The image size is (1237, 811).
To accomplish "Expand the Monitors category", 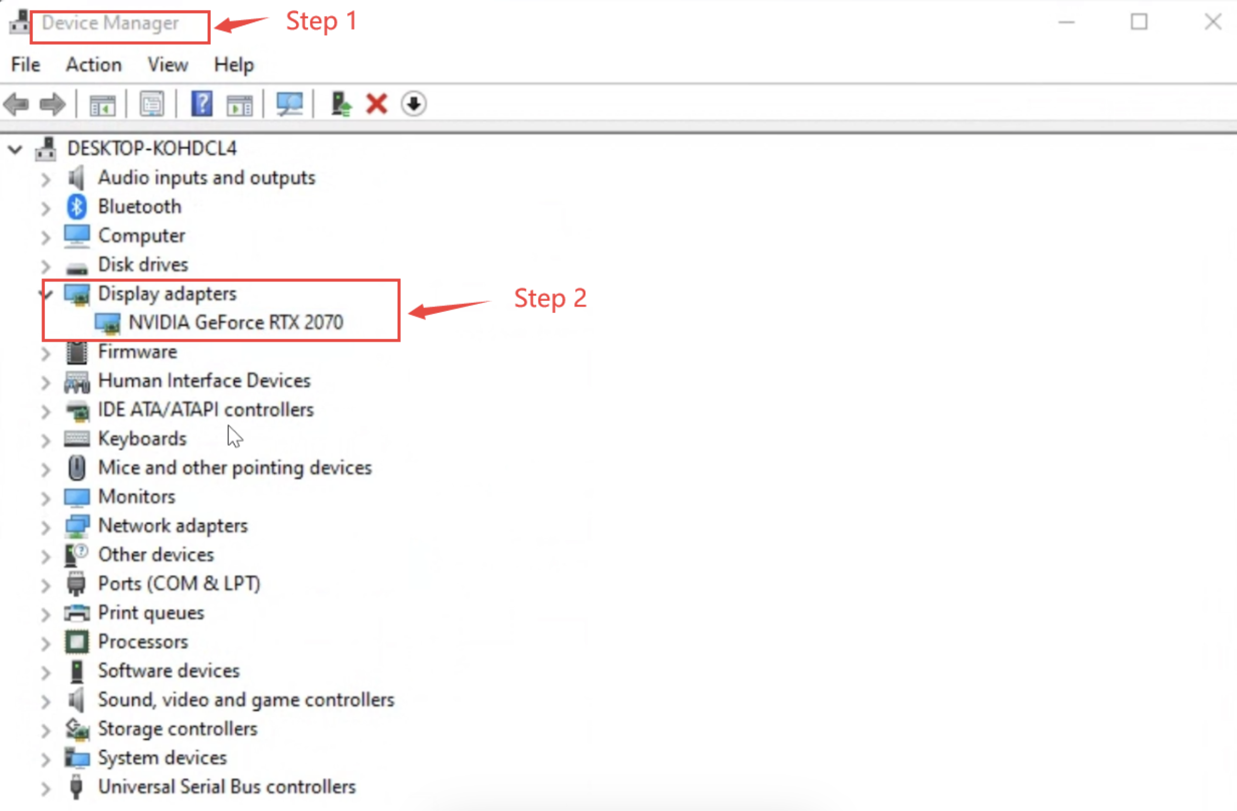I will pyautogui.click(x=46, y=498).
